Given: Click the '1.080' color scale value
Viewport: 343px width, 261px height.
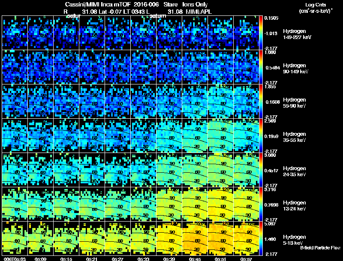Looking at the screenshot, I should click(270, 52).
